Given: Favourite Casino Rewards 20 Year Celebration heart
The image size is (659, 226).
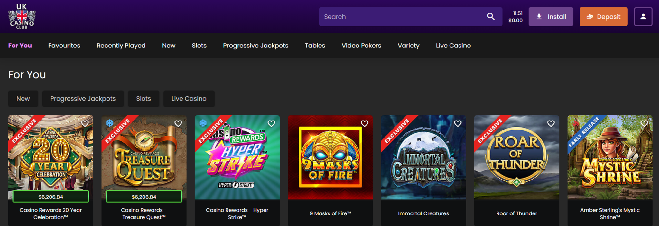Looking at the screenshot, I should click(x=85, y=124).
